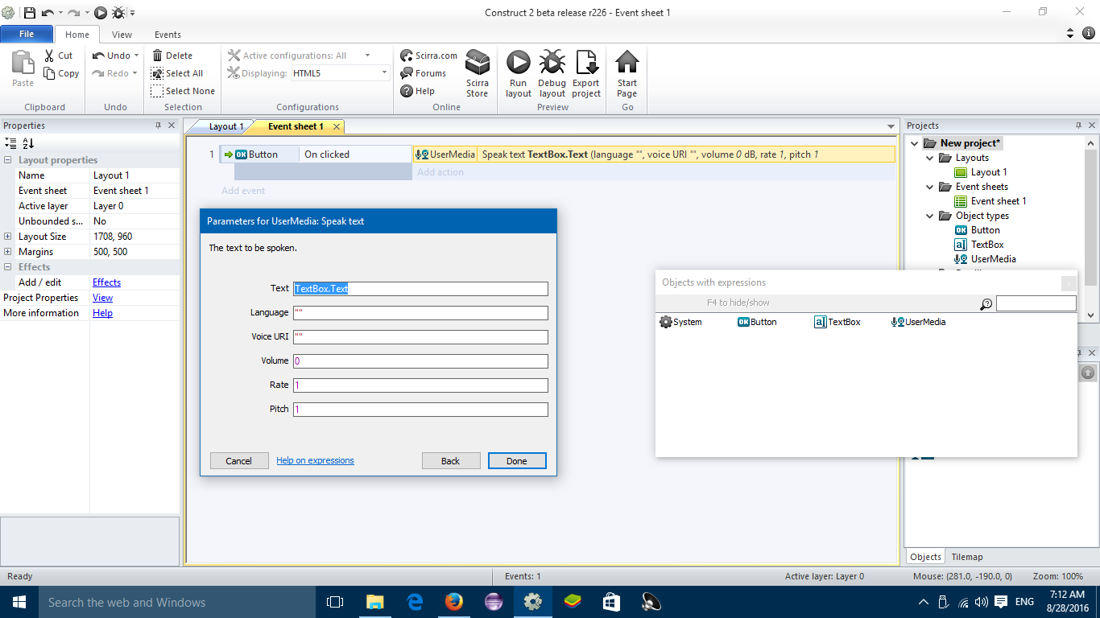Open the Scirra Store
The width and height of the screenshot is (1100, 618).
click(x=478, y=74)
